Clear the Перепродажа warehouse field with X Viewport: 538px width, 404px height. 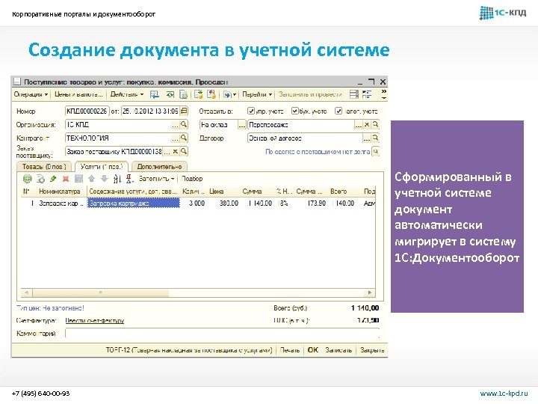point(367,125)
